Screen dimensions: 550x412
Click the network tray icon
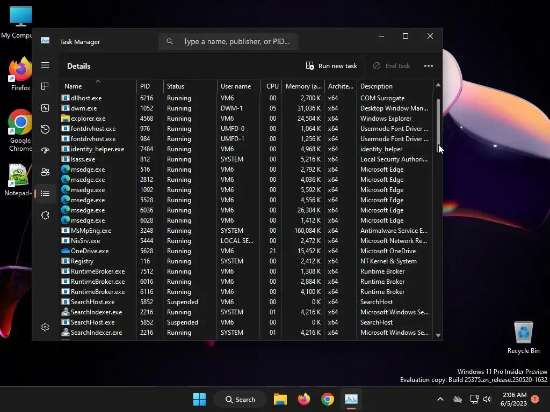(474, 399)
